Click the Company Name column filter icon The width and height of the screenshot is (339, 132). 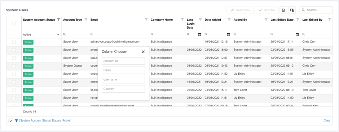182,19
